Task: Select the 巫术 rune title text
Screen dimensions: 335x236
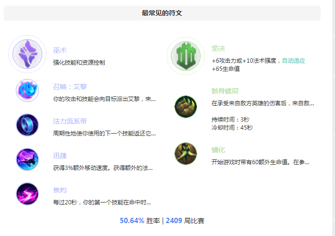Action: (x=60, y=50)
